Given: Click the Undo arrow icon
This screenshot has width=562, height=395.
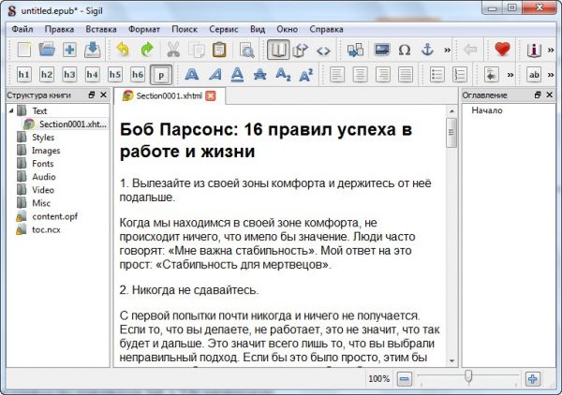Looking at the screenshot, I should (x=123, y=50).
